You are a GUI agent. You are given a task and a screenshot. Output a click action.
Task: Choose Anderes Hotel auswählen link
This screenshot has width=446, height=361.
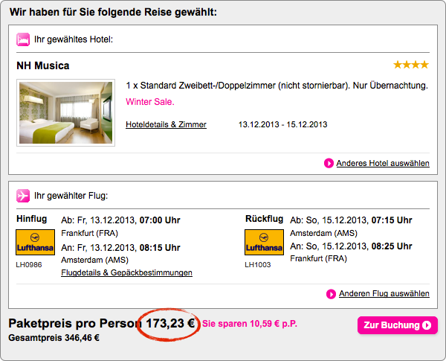pyautogui.click(x=382, y=163)
